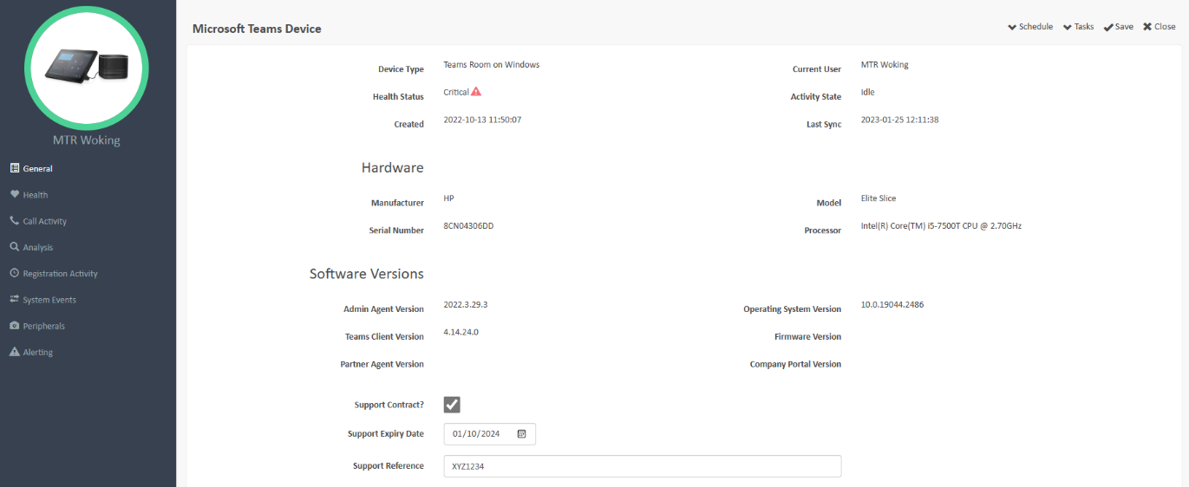
Task: Click Created value 2022-10-13 11:50:07
Action: pos(482,120)
